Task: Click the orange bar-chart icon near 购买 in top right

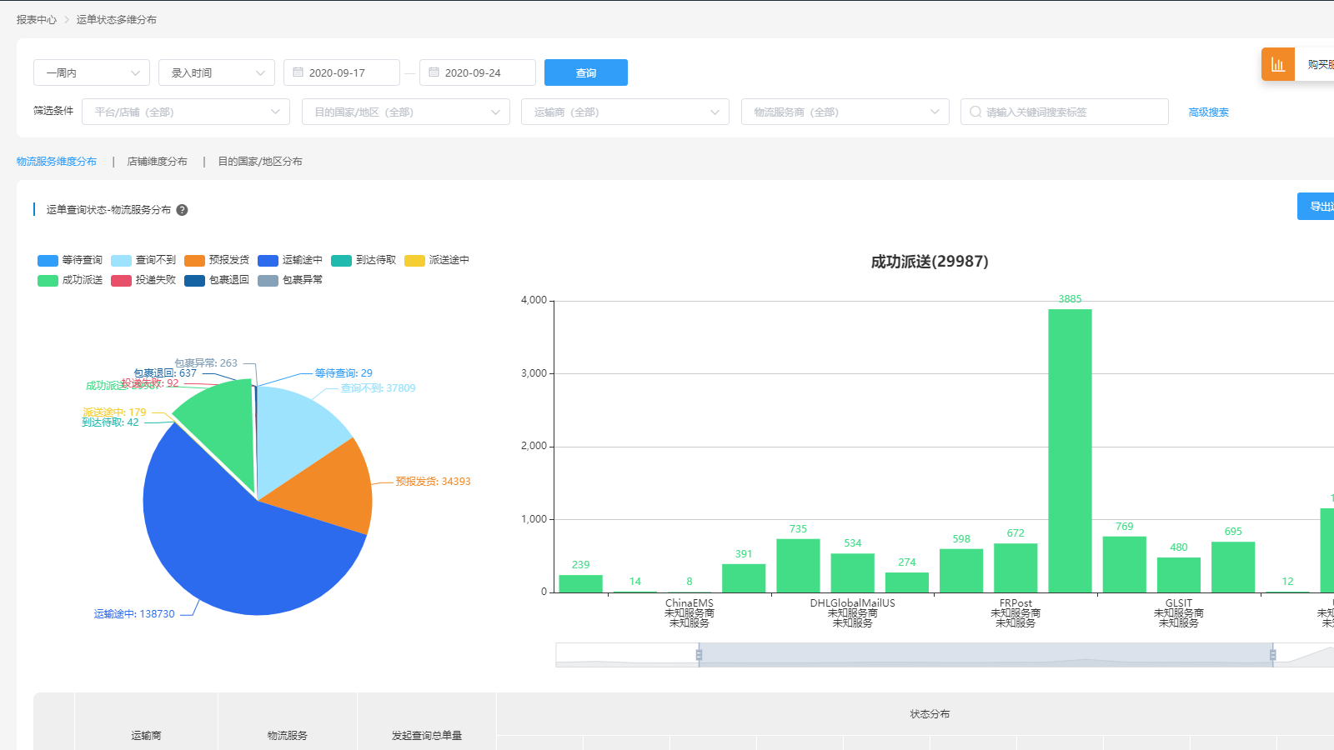Action: click(x=1277, y=62)
